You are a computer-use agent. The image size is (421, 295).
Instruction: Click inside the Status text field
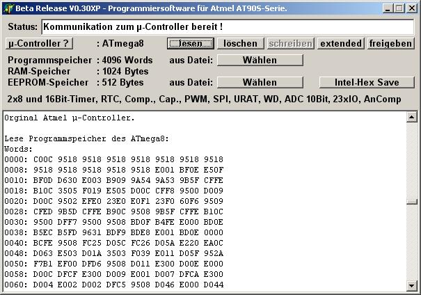[x=228, y=27]
